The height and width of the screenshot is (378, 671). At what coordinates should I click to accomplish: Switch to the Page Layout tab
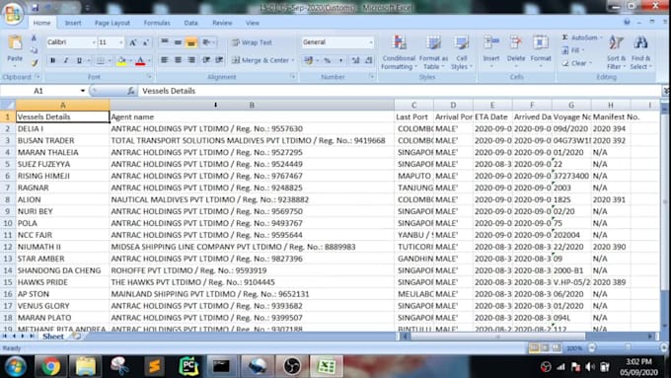click(112, 23)
